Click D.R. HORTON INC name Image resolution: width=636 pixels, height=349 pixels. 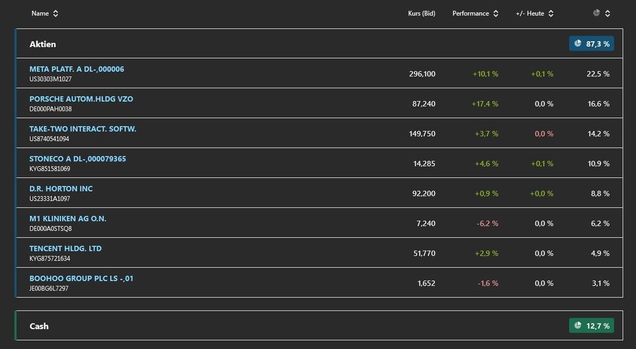click(61, 188)
